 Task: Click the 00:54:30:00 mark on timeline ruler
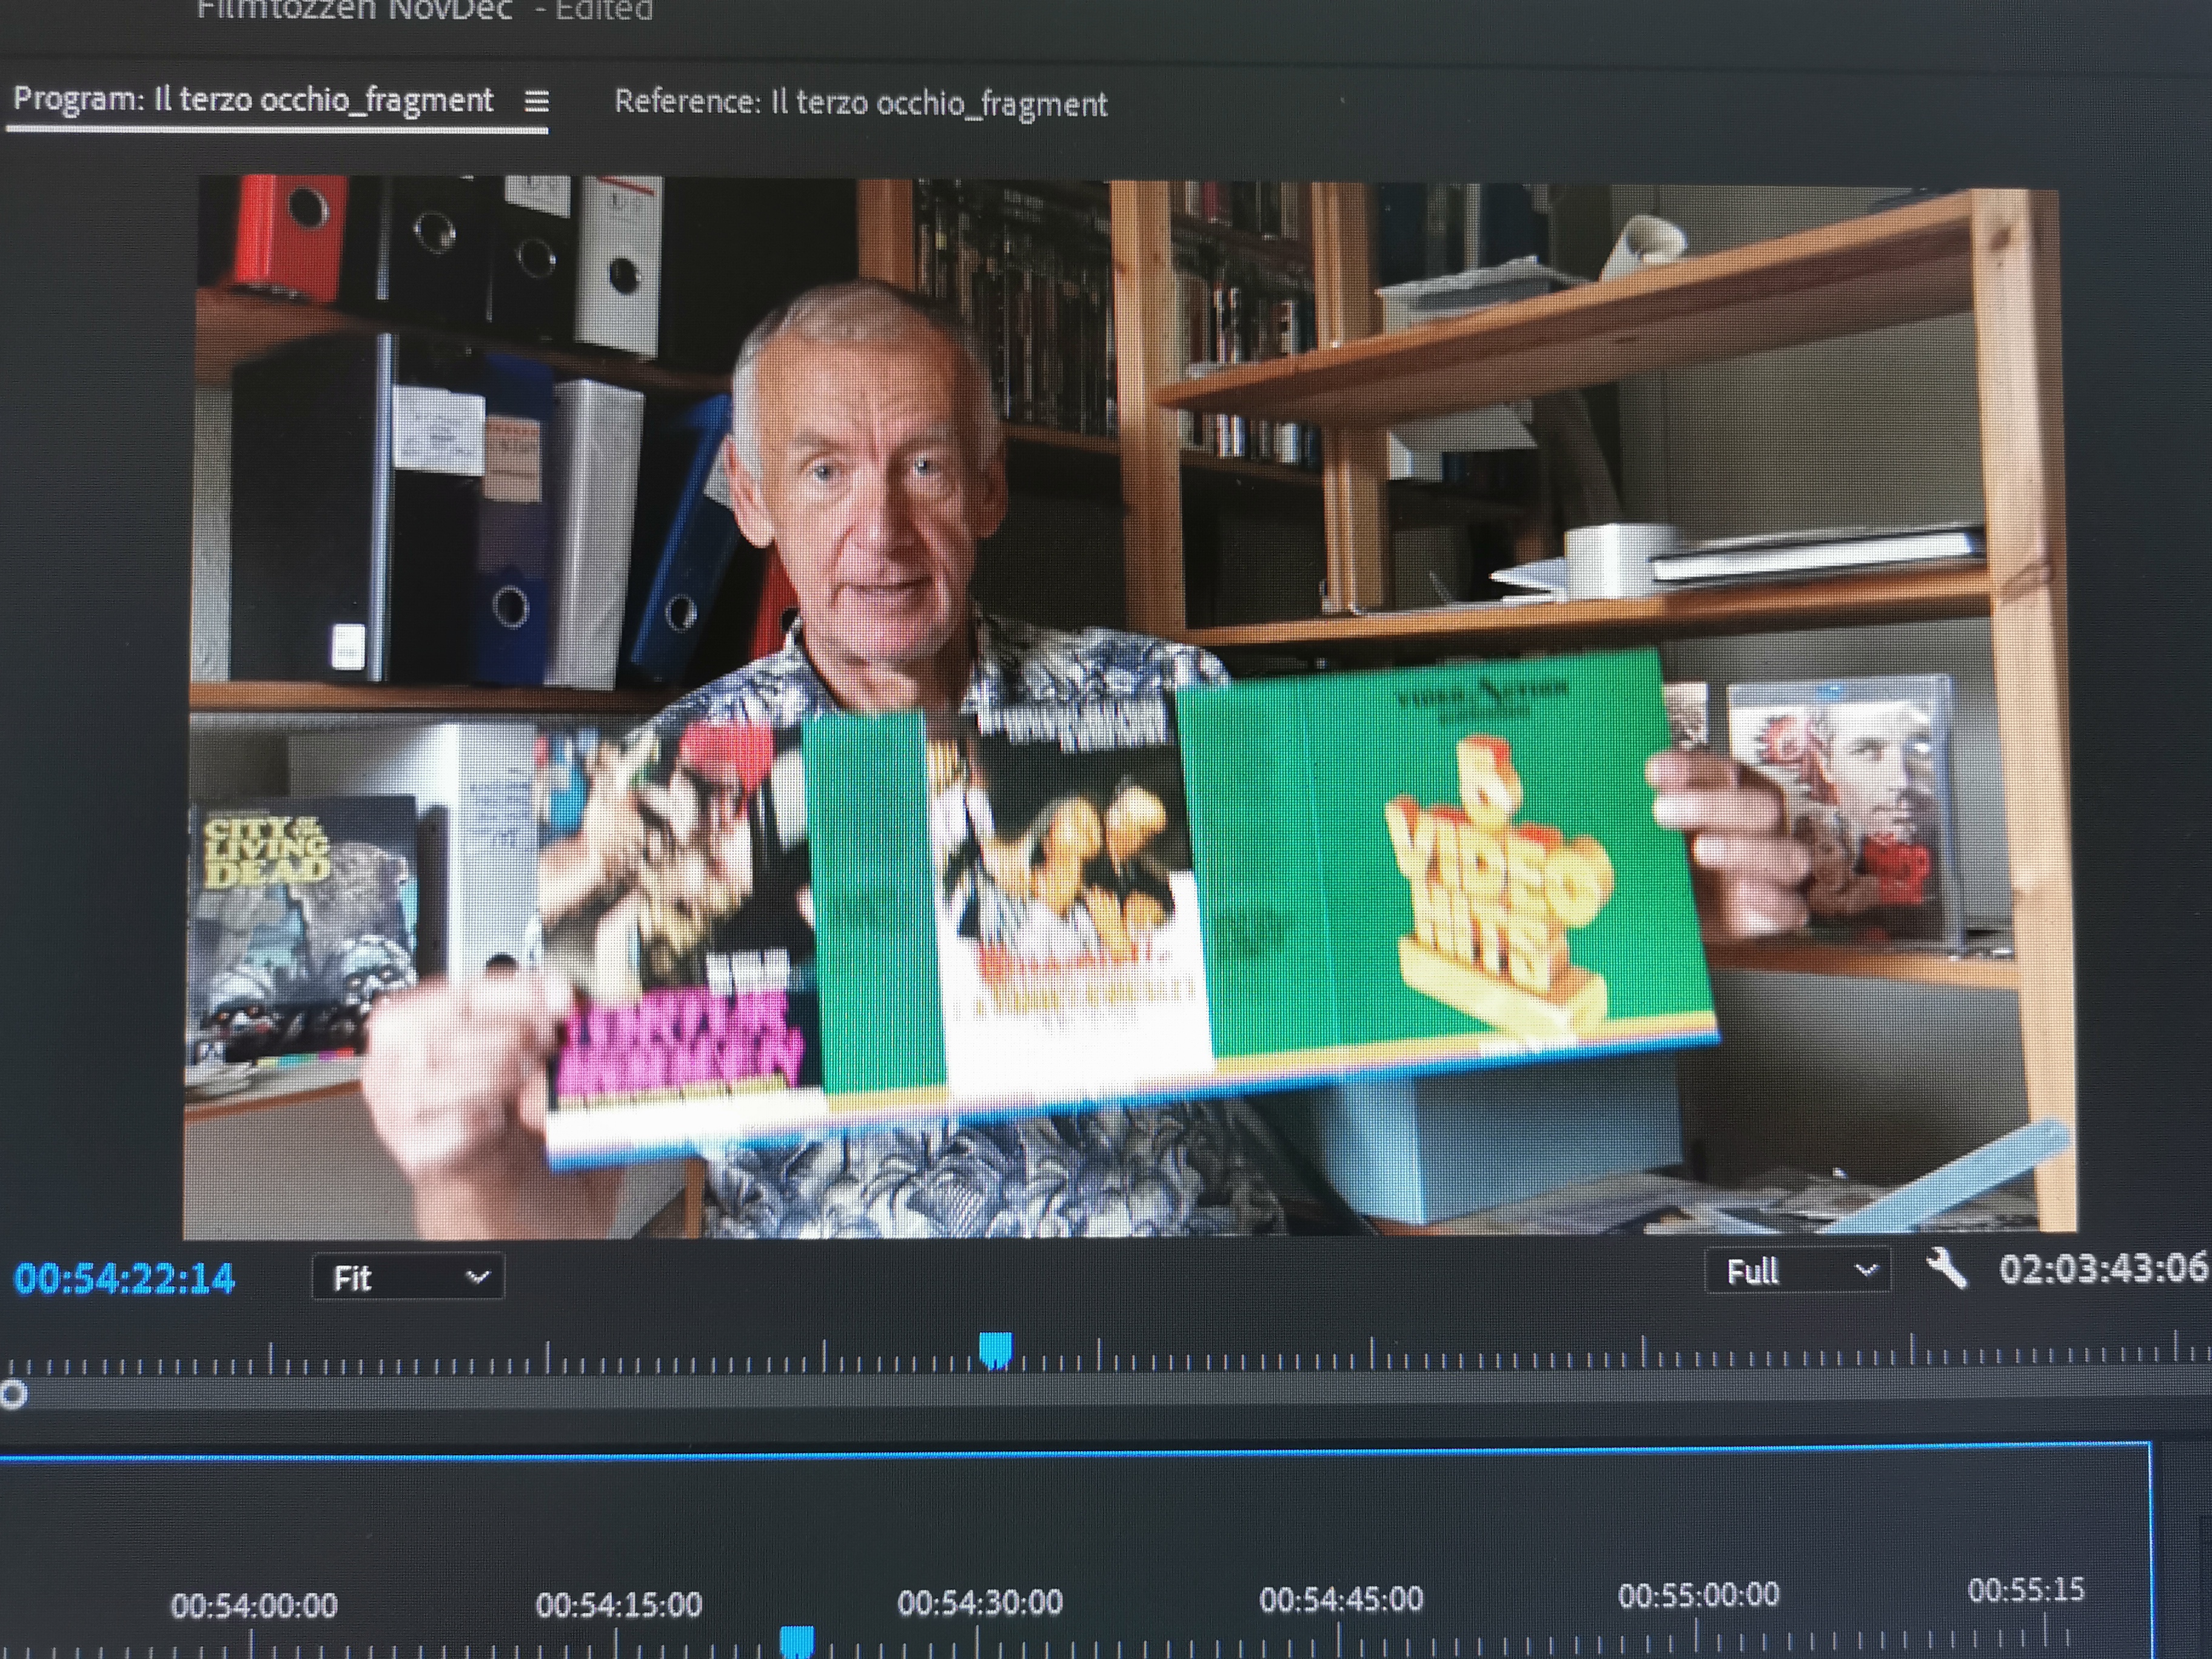tap(979, 1603)
